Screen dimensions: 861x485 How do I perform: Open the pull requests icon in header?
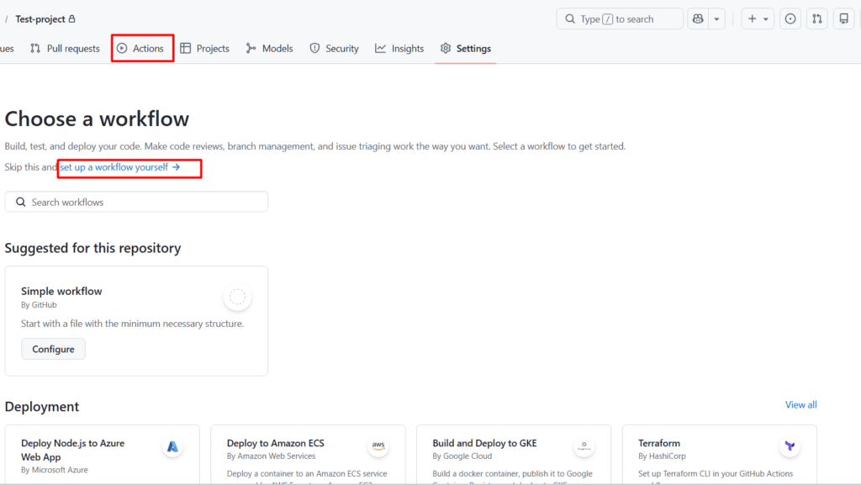pyautogui.click(x=817, y=18)
